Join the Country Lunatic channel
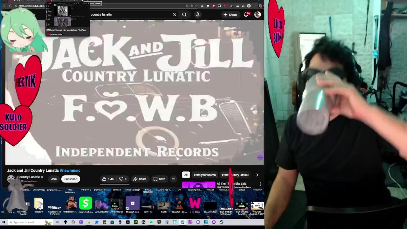The width and height of the screenshot is (407, 229). click(54, 179)
